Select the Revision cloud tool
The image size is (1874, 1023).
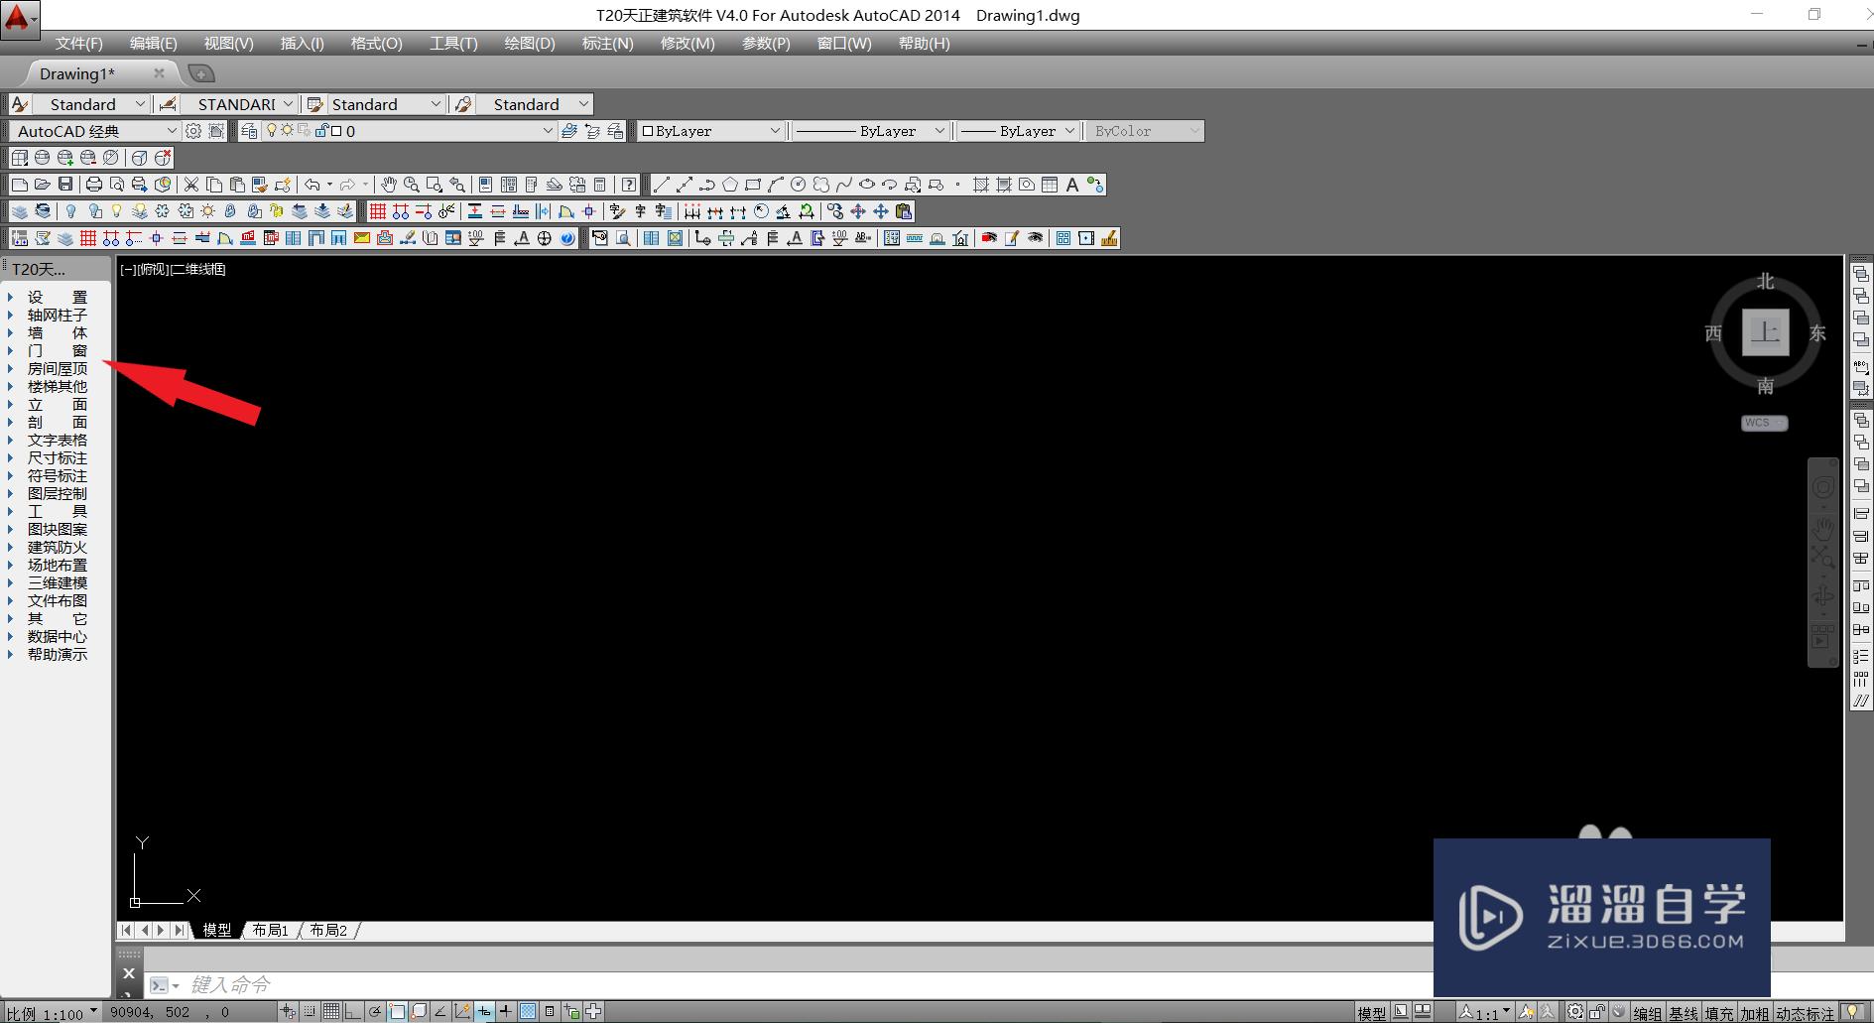pos(821,185)
